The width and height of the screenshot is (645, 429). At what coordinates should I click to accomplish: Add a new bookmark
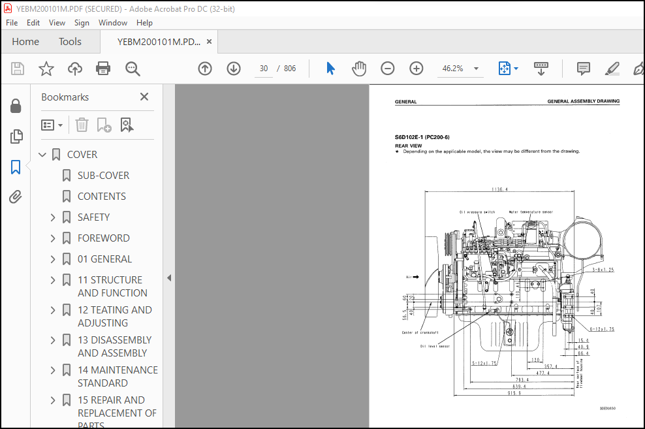[104, 125]
